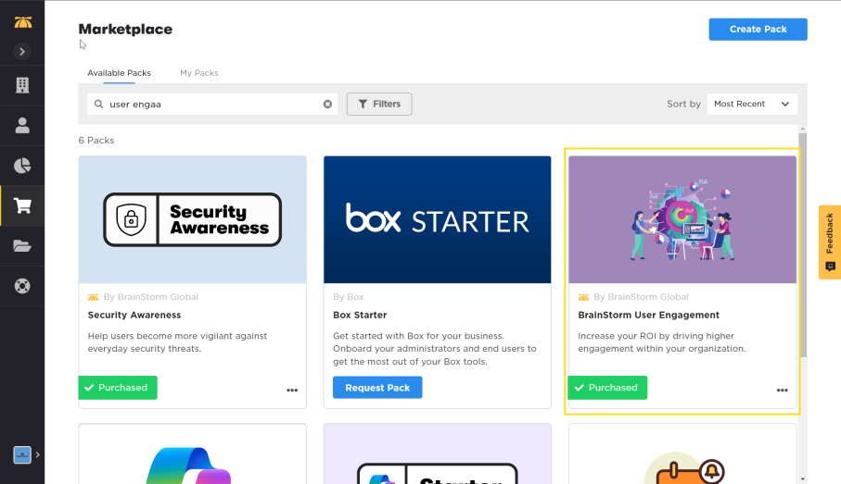Viewport: 841px width, 484px height.
Task: Open the users person icon
Action: click(22, 125)
